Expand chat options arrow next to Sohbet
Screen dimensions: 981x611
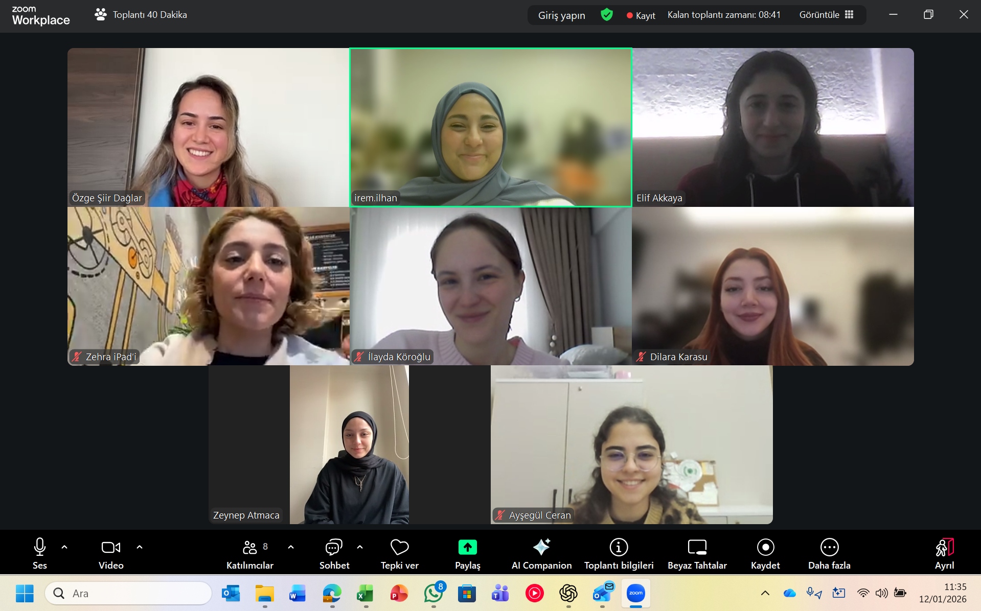[x=360, y=547]
